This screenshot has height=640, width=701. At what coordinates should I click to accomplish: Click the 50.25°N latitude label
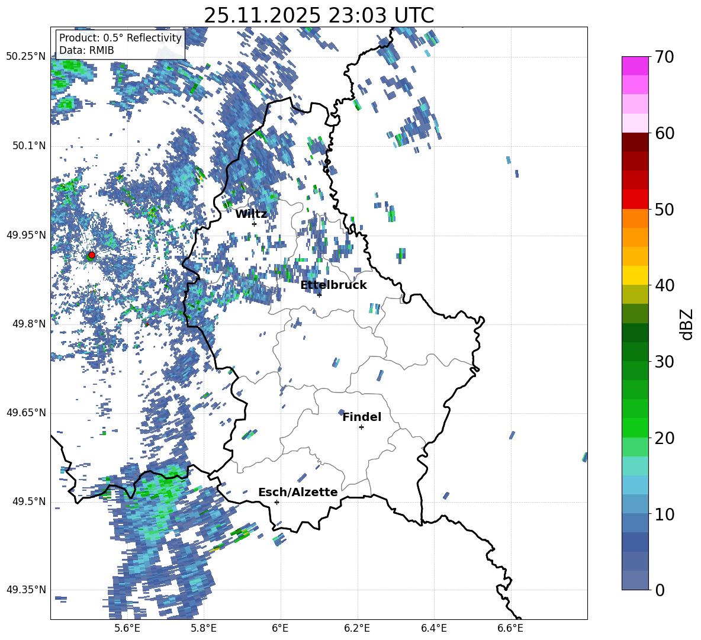point(26,57)
